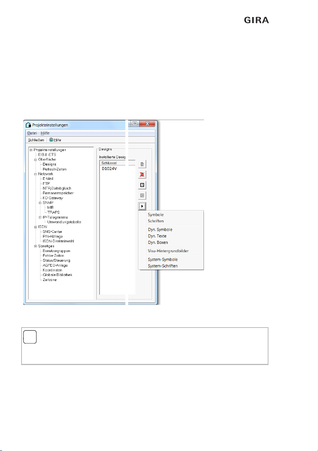Click the house icon in the title bar
The width and height of the screenshot is (318, 451).
pyautogui.click(x=28, y=125)
